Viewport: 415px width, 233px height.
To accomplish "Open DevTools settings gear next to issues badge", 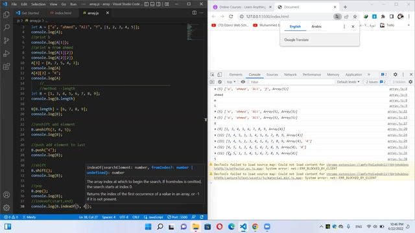I will pyautogui.click(x=395, y=74).
